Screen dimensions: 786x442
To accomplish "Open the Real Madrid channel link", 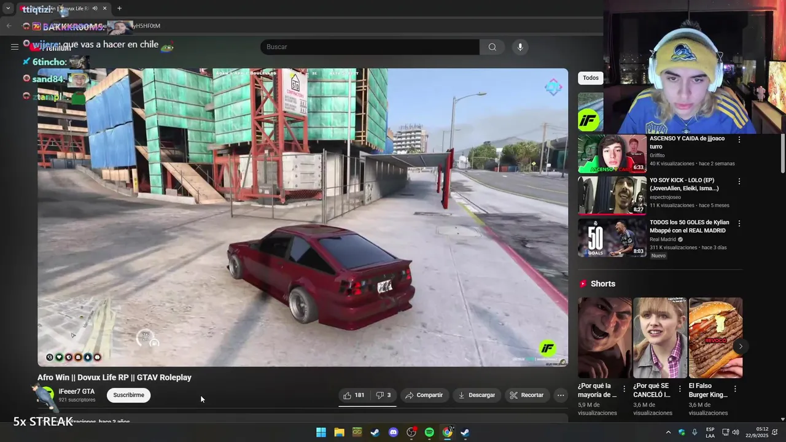I will click(663, 239).
